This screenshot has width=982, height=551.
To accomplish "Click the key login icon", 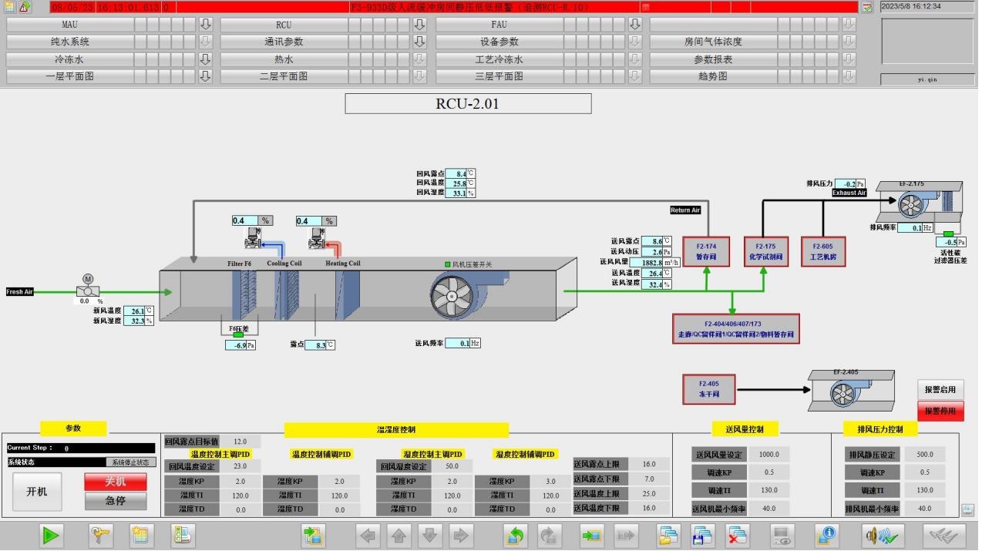I will [100, 536].
